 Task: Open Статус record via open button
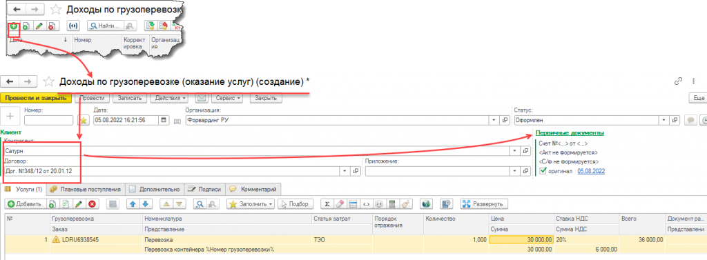(675, 120)
